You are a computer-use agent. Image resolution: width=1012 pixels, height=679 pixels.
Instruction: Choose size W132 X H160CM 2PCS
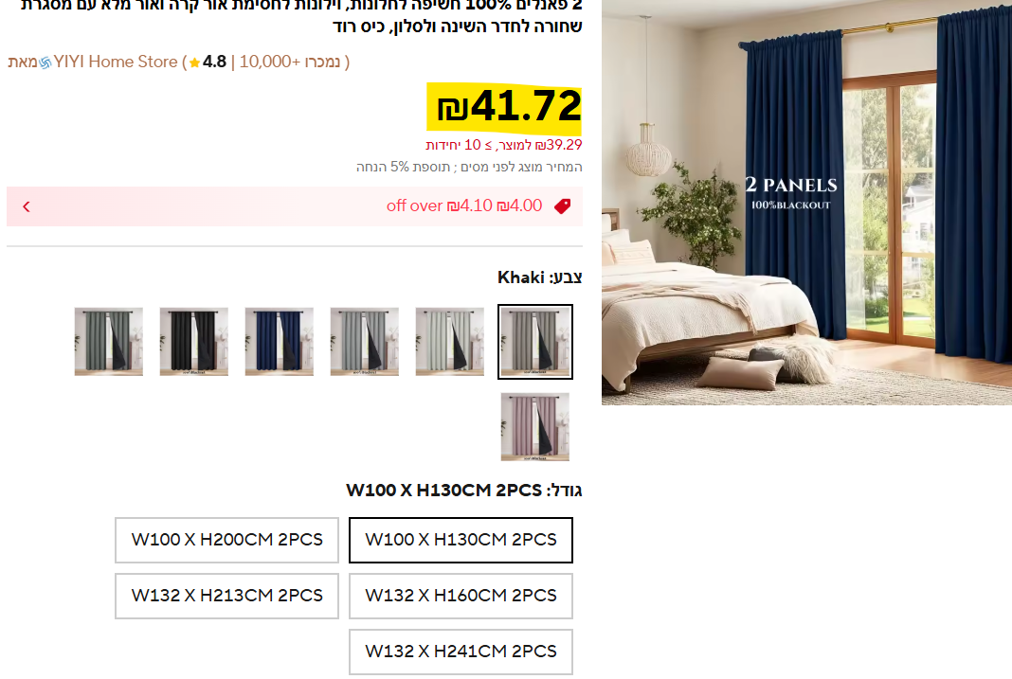[461, 596]
